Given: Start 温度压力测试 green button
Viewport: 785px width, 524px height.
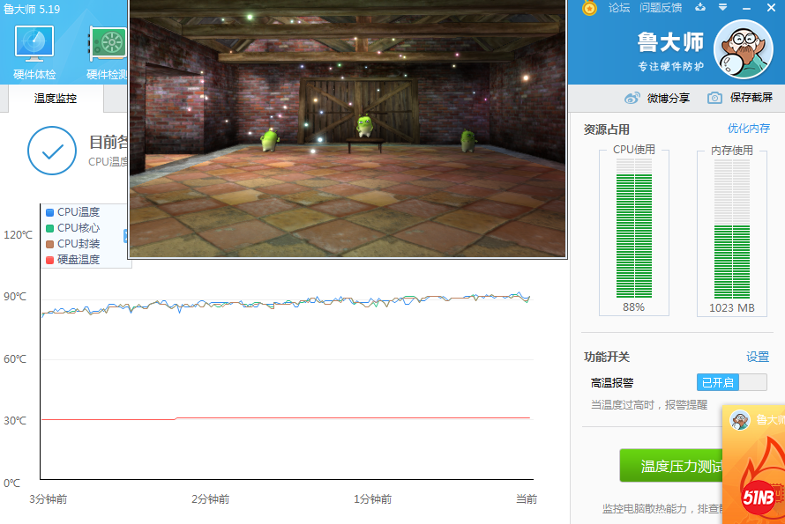Looking at the screenshot, I should tap(671, 466).
